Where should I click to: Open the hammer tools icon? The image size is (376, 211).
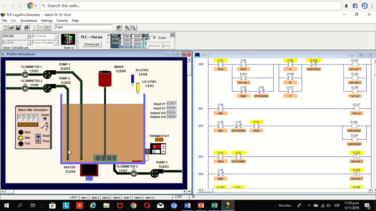point(118,27)
